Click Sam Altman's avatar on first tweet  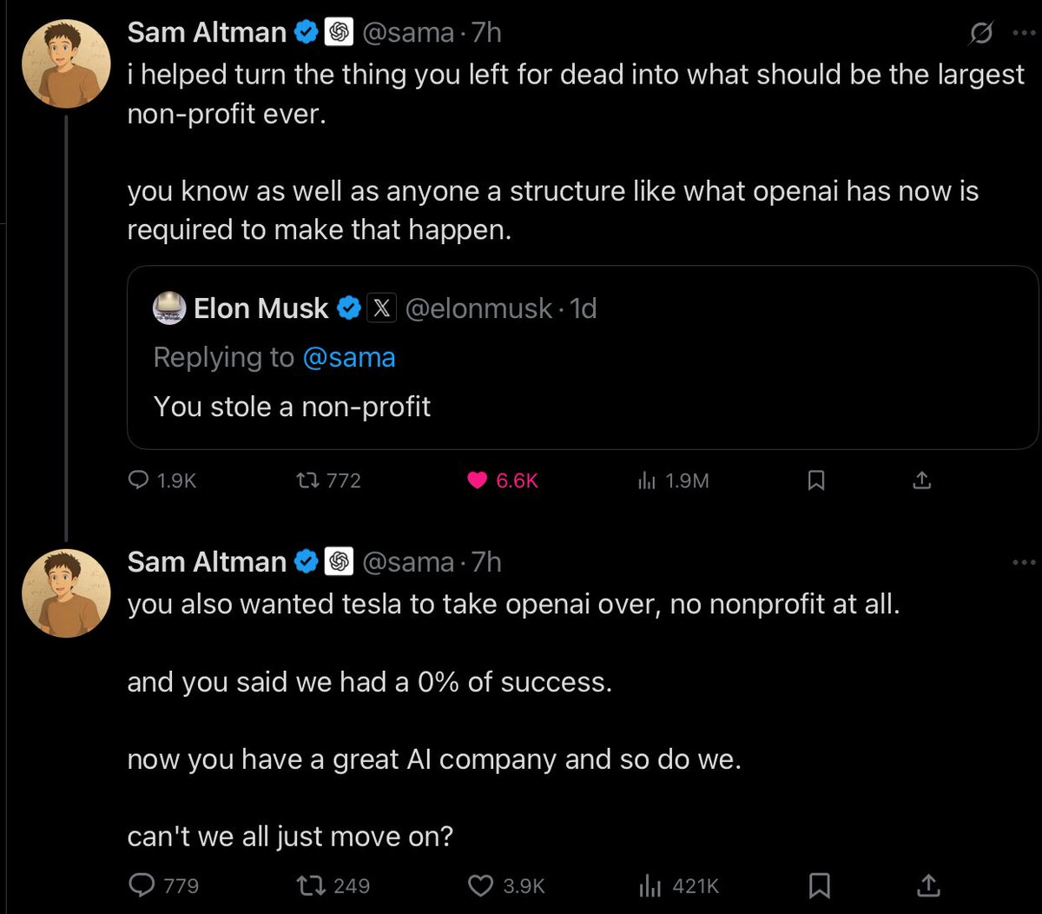click(x=66, y=64)
